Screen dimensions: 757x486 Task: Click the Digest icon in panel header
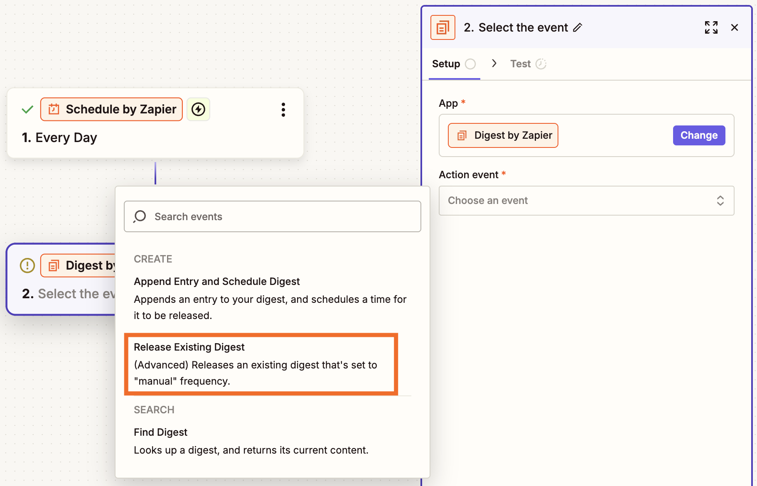[x=442, y=27]
